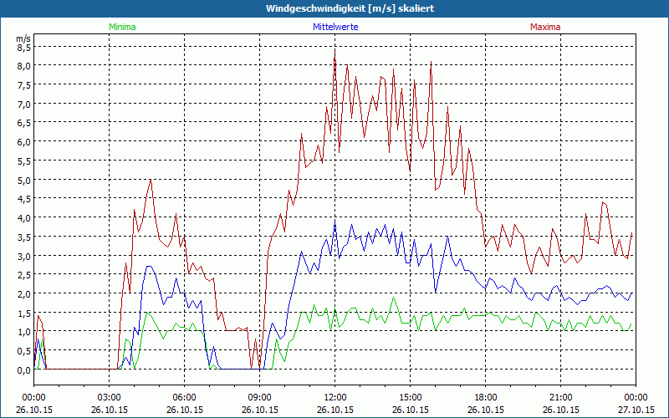
Task: Select the 09:00 time axis label
Action: tap(260, 397)
